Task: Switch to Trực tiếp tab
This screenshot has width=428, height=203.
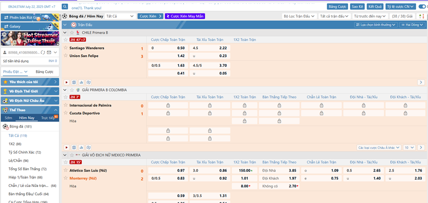Action: click(x=48, y=118)
